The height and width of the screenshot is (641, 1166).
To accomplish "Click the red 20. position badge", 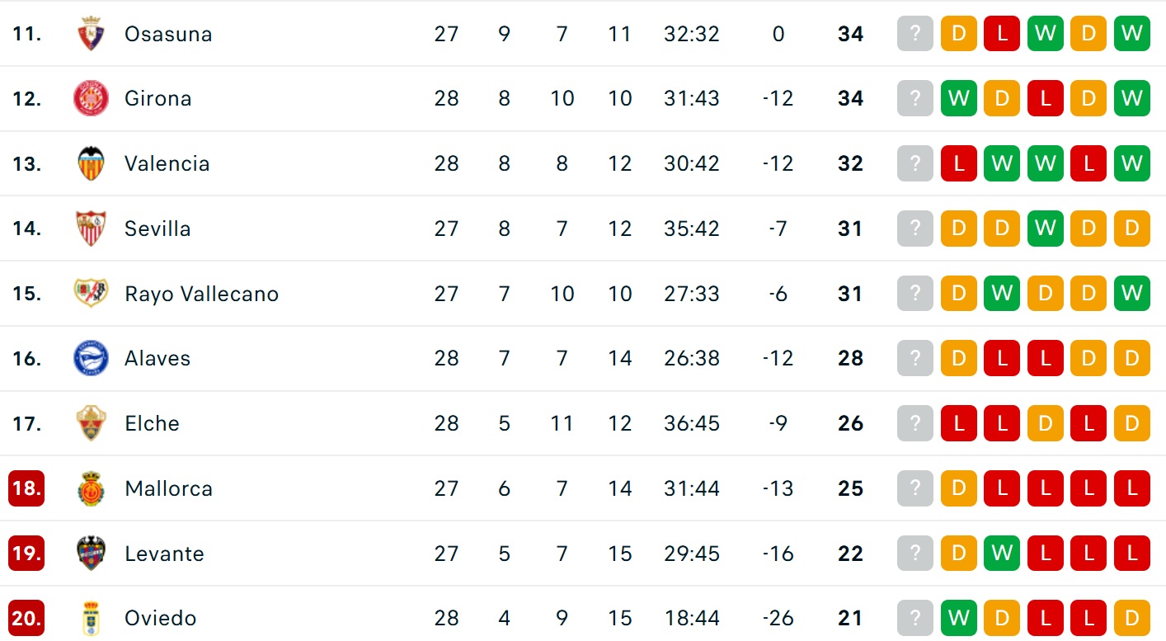I will 26,619.
